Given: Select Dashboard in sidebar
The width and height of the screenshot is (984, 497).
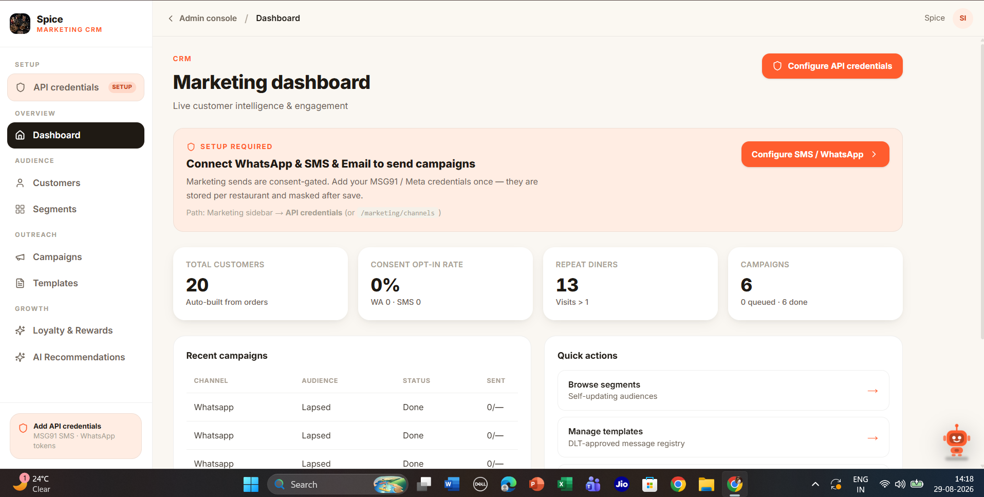Looking at the screenshot, I should click(76, 135).
